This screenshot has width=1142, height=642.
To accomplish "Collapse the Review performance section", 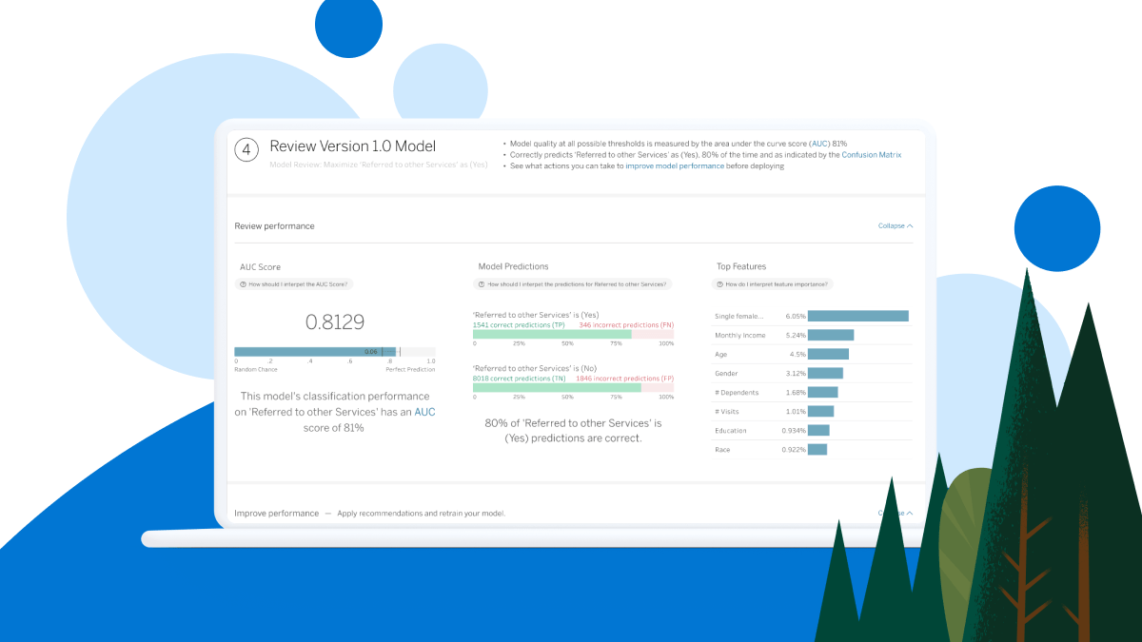I will [x=895, y=226].
